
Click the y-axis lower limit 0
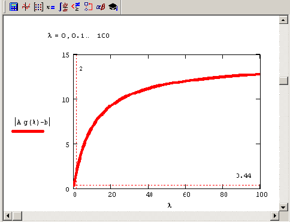pos(68,189)
